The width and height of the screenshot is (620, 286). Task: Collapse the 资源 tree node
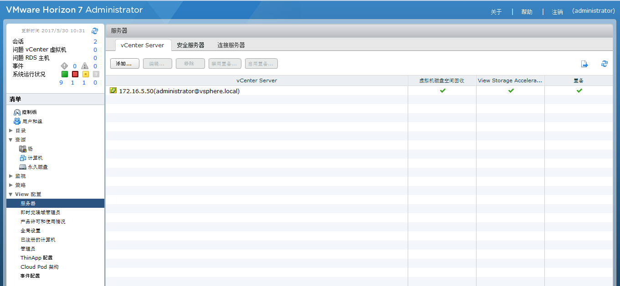pyautogui.click(x=10, y=140)
